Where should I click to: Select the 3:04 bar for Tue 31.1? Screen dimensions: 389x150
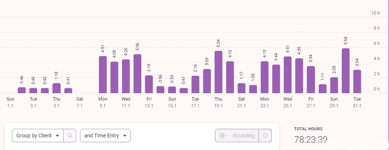pos(357,82)
